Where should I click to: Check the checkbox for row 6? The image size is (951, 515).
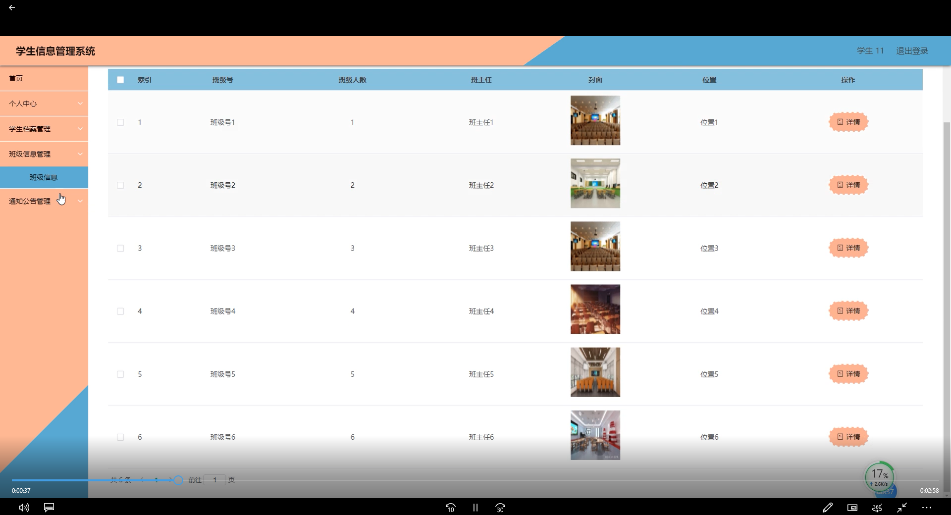[x=120, y=437]
